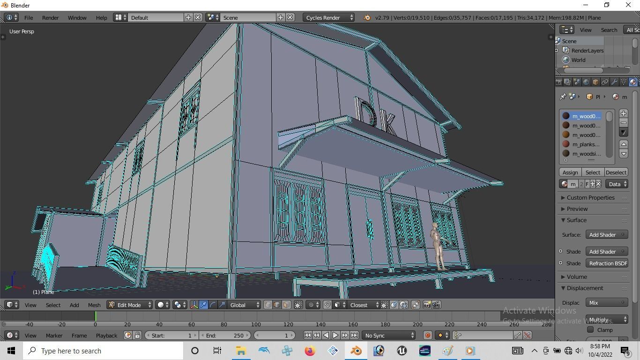The width and height of the screenshot is (640, 360).
Task: Play animation forward
Action: click(x=335, y=336)
